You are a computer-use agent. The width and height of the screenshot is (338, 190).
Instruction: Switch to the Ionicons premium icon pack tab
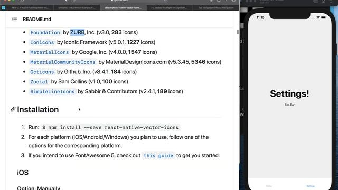click(x=77, y=8)
